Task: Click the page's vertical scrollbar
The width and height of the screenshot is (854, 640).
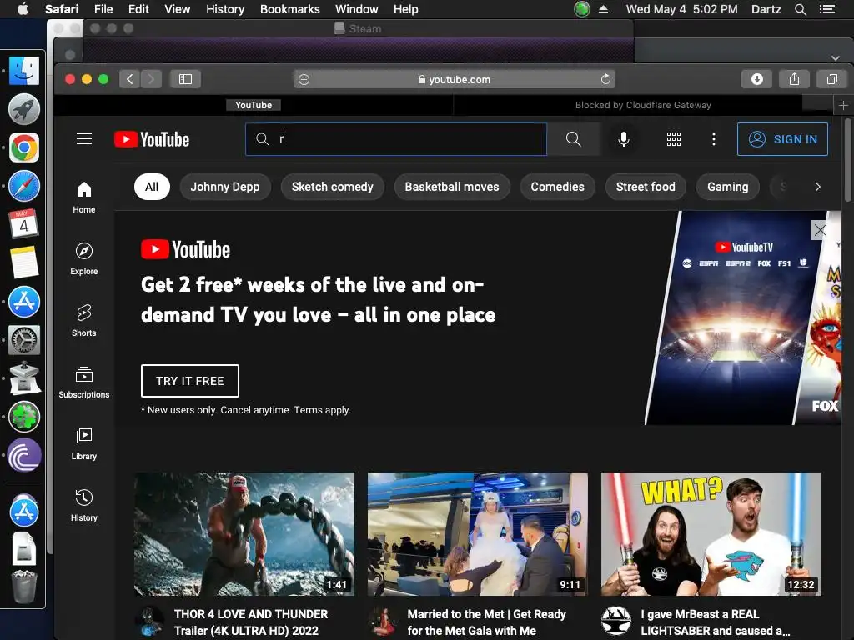Action: [848, 160]
